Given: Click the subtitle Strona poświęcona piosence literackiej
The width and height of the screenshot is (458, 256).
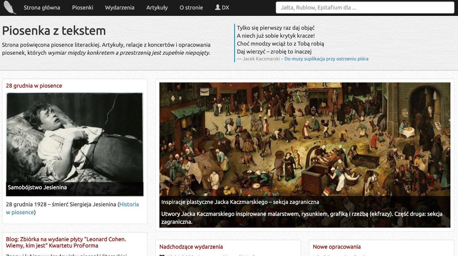Looking at the screenshot, I should [x=106, y=49].
